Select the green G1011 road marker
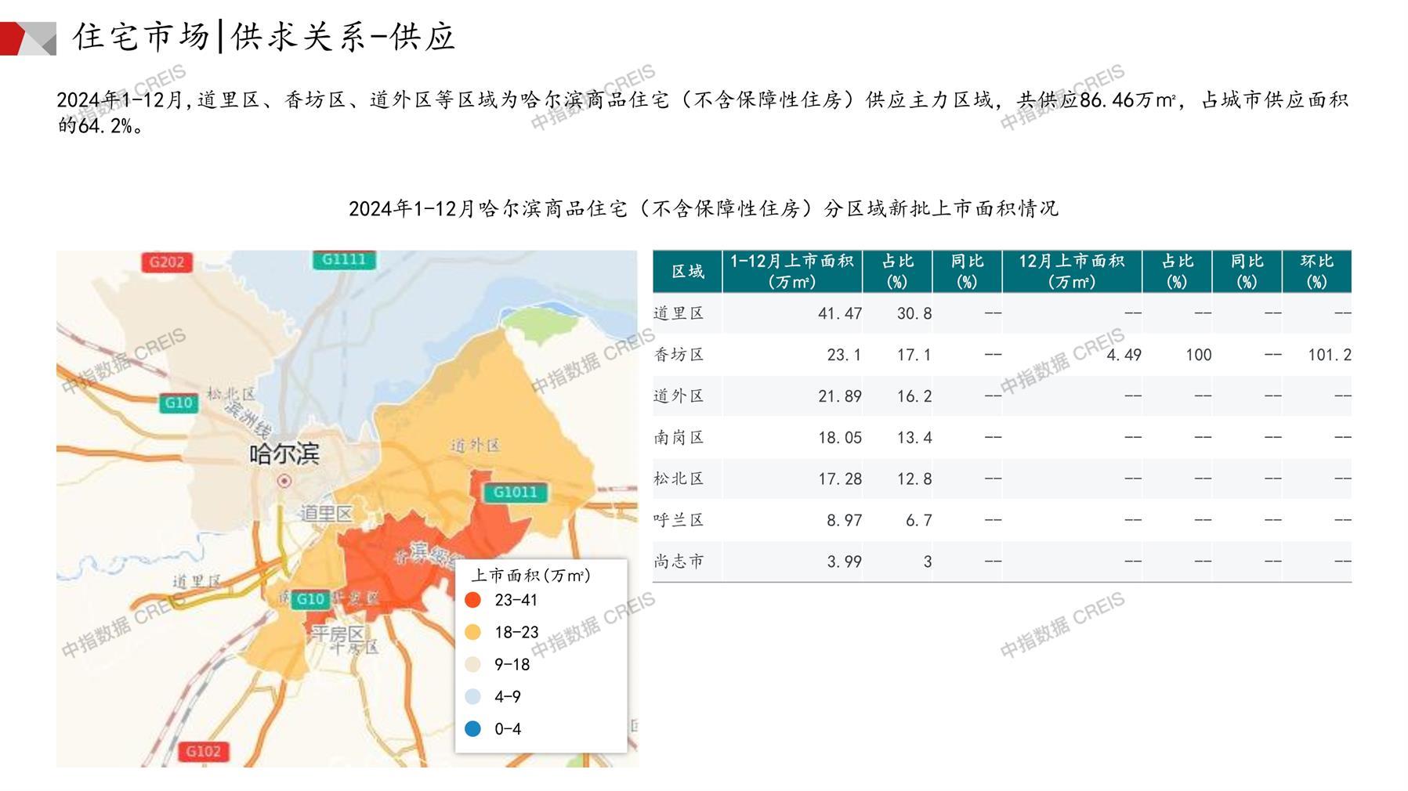The image size is (1408, 791). (515, 492)
